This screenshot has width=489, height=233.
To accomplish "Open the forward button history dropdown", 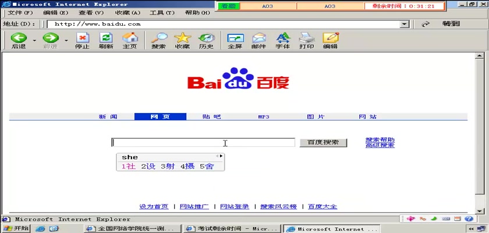I will [x=66, y=40].
